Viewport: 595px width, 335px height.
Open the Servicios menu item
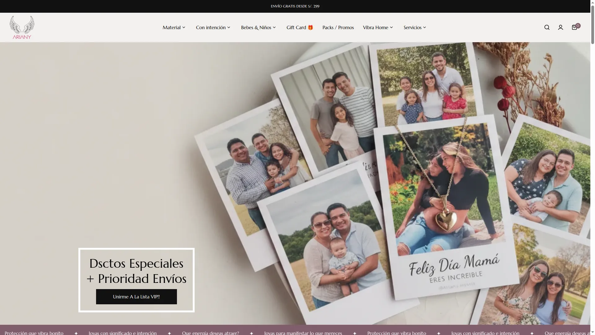pyautogui.click(x=412, y=28)
